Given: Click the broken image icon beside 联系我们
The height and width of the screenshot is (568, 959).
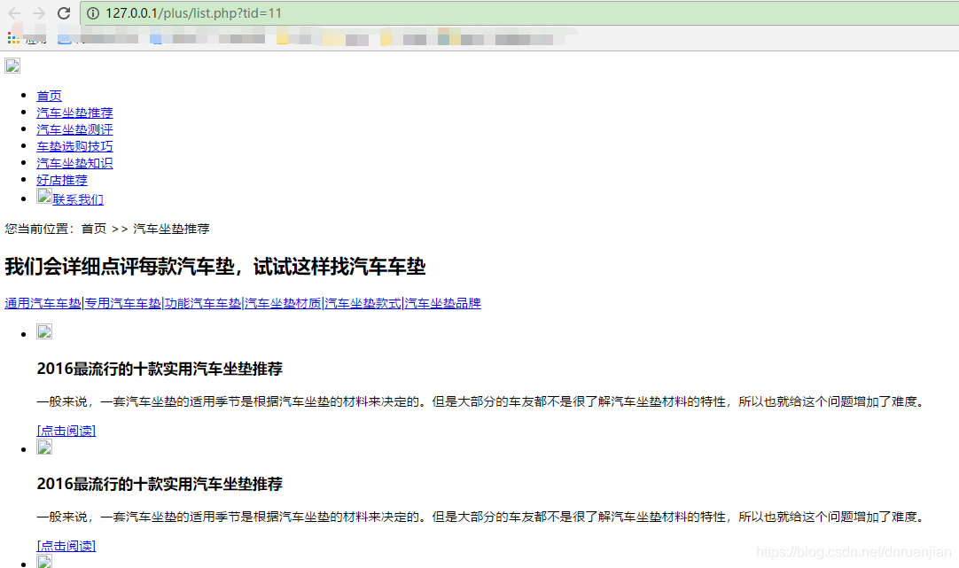Looking at the screenshot, I should pos(44,196).
